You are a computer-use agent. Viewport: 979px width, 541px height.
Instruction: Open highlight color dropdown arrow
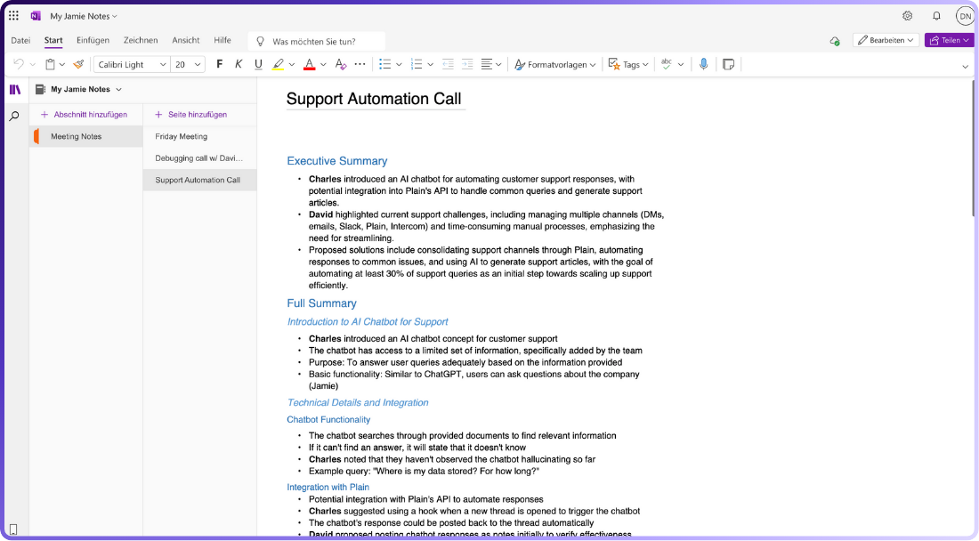tap(292, 64)
